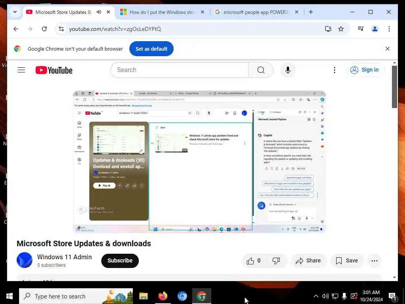Close the 'How do I put the Windows' tab
Screen dimensions: 405x304
coord(202,12)
